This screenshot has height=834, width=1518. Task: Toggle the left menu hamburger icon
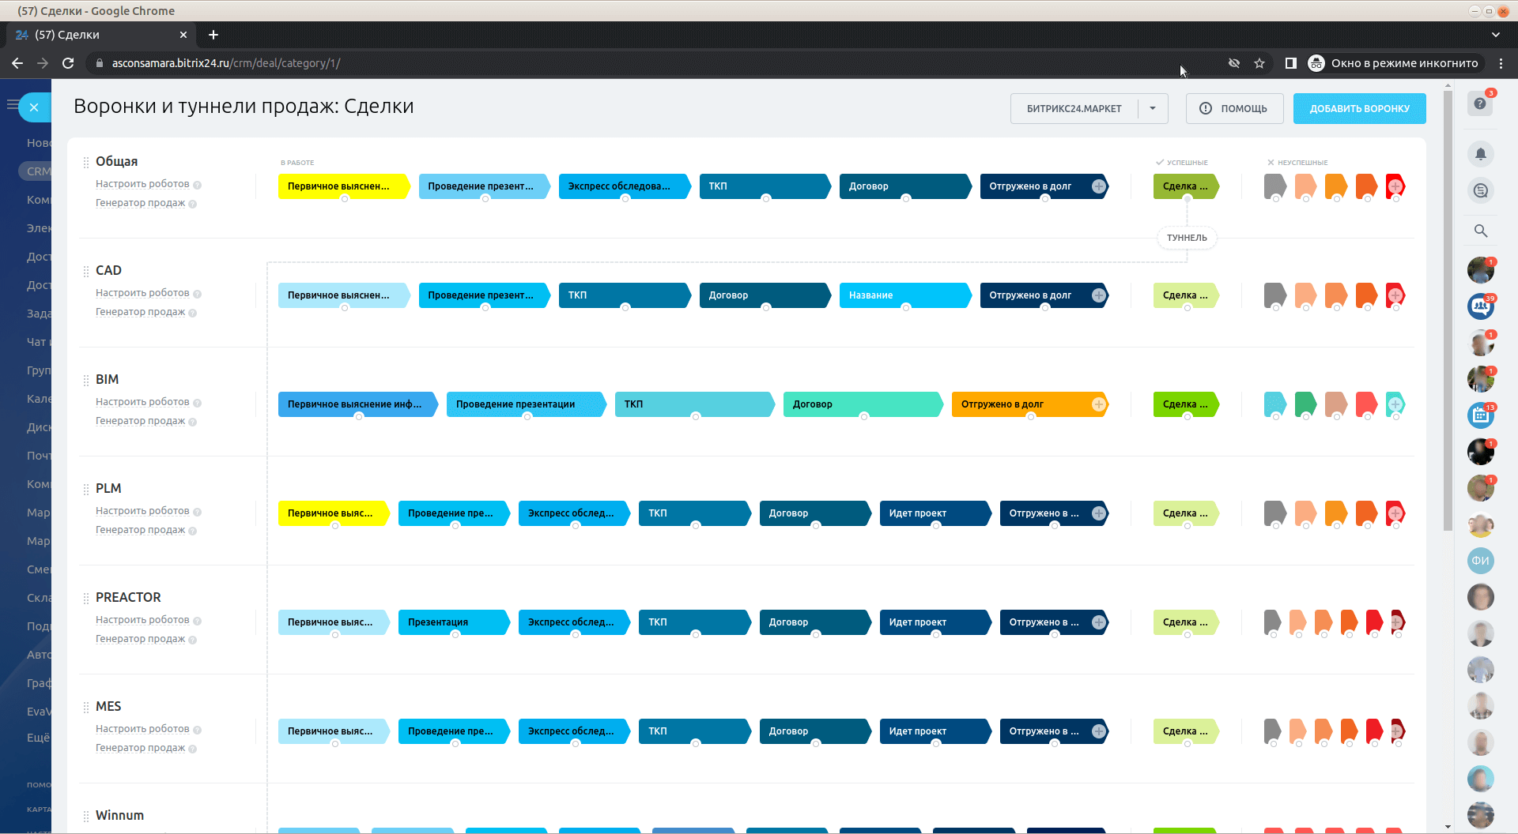point(12,104)
